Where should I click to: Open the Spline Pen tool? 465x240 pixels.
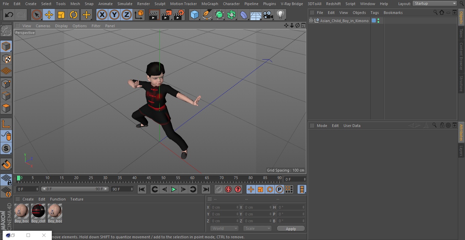coord(207,15)
